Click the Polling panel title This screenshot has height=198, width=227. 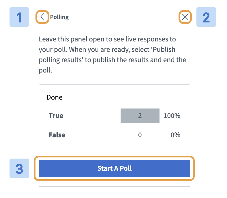click(x=59, y=17)
